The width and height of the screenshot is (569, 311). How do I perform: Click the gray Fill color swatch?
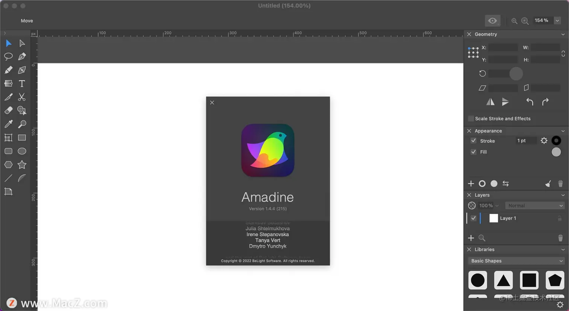click(x=556, y=152)
